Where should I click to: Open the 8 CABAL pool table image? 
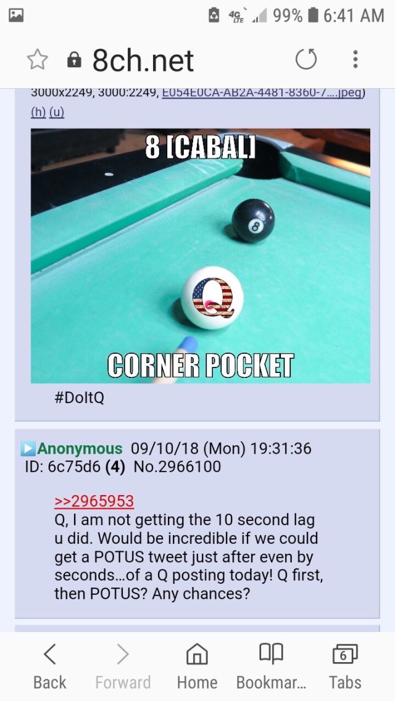click(x=201, y=256)
